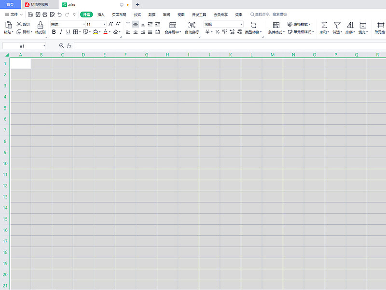Switch to the Formulas (公式) tab
Screen dimensions: 386x290
point(138,14)
